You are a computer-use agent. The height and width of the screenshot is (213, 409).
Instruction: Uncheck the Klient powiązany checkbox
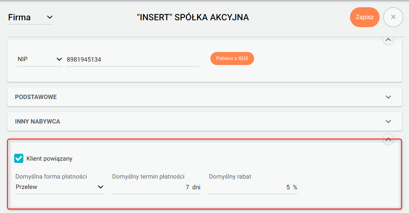click(19, 158)
